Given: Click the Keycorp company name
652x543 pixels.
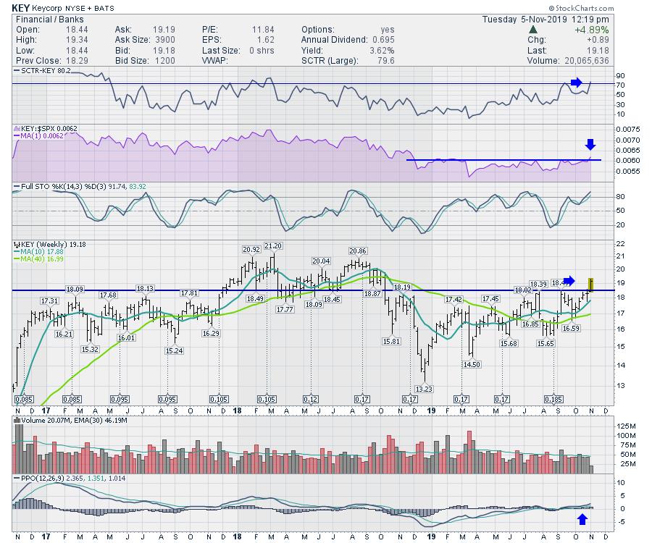Looking at the screenshot, I should tap(47, 8).
